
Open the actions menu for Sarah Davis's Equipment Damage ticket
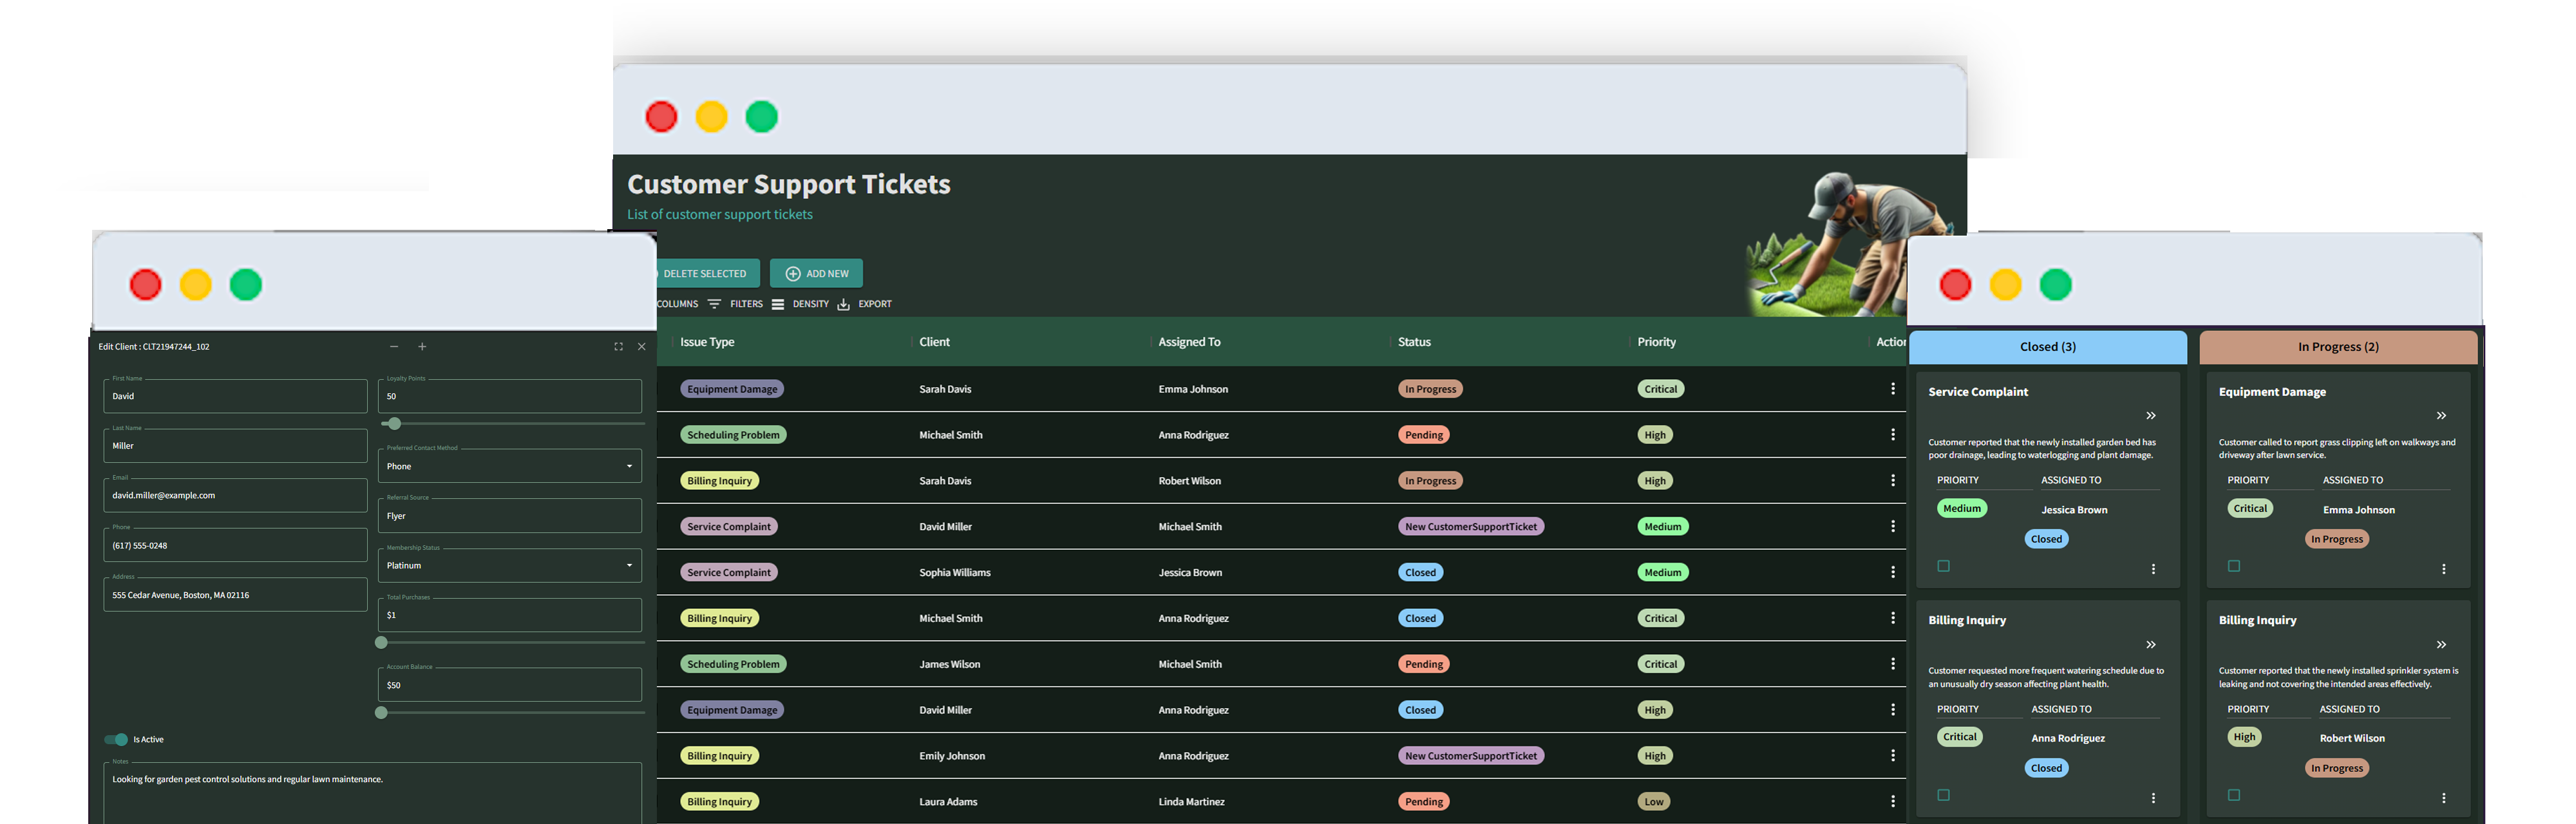(1893, 388)
